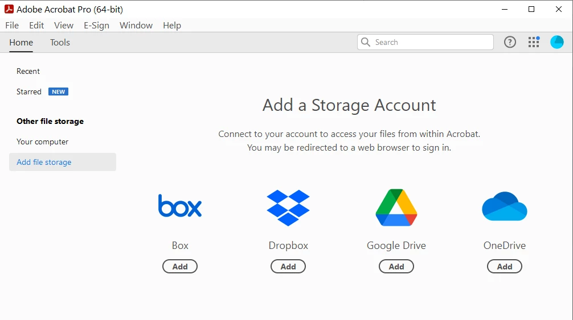Add a Dropbox storage account
The width and height of the screenshot is (573, 320).
(288, 267)
